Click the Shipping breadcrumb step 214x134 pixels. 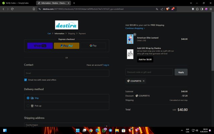(72, 33)
